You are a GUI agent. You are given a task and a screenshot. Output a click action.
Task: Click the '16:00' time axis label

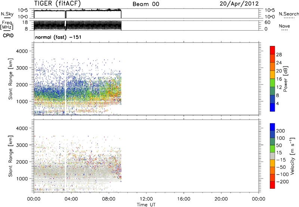(x=184, y=199)
